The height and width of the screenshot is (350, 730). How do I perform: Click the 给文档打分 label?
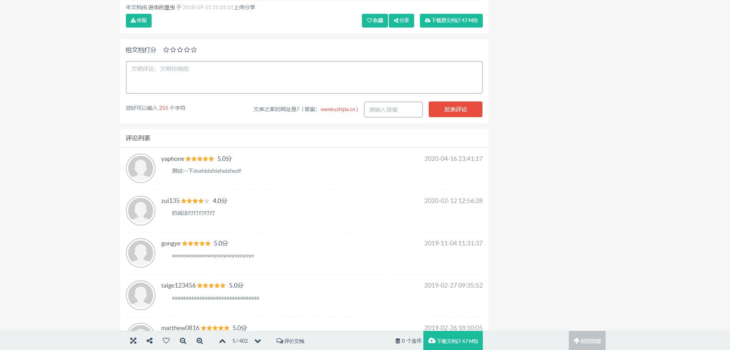[x=141, y=50]
